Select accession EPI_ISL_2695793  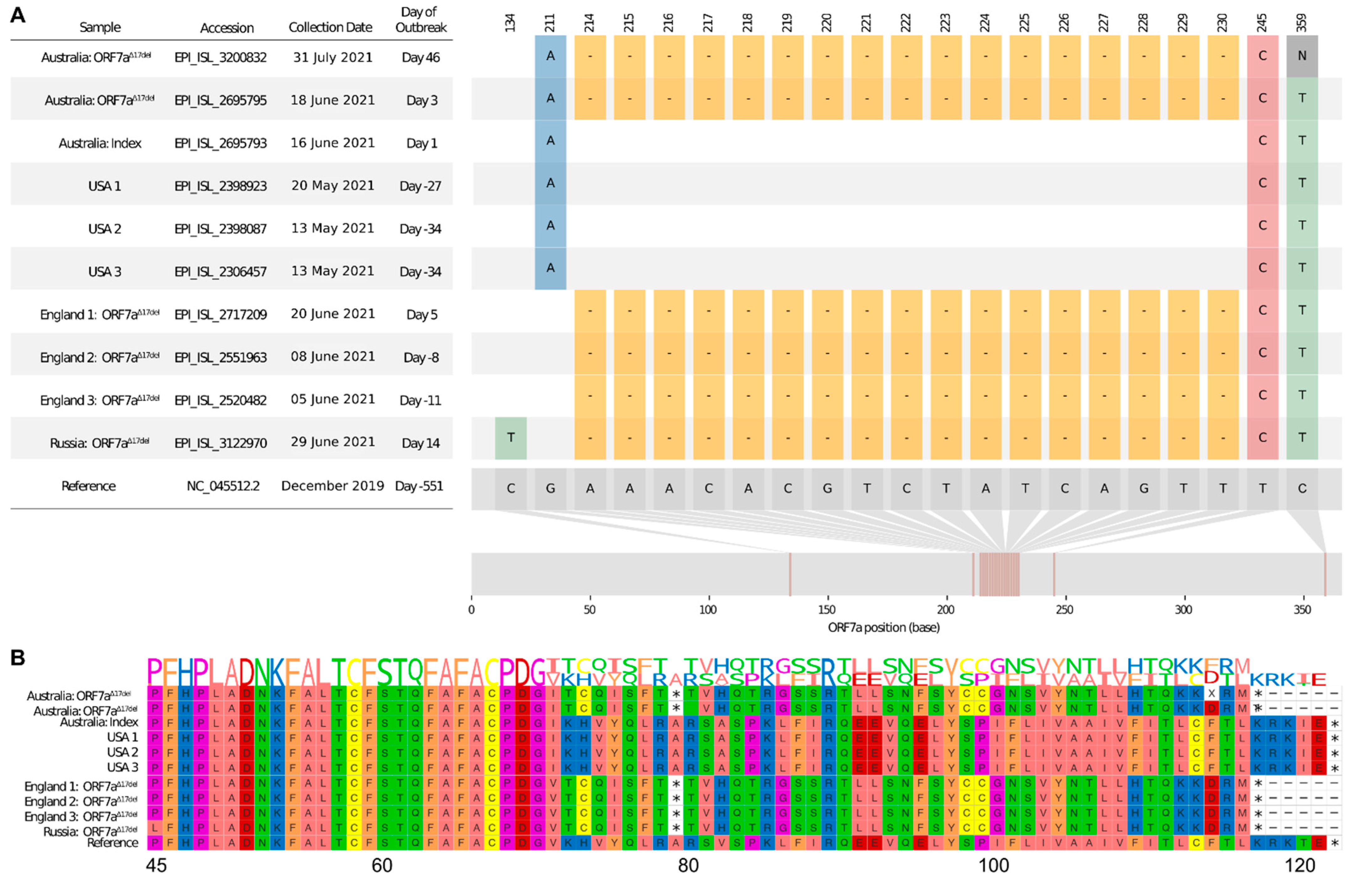pyautogui.click(x=221, y=143)
